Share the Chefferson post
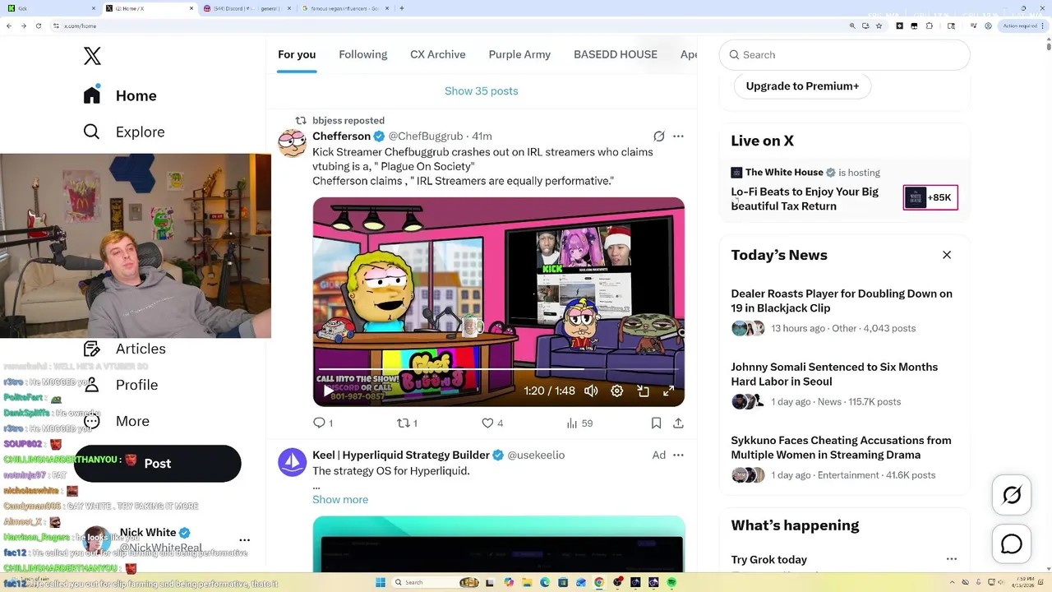 coord(678,423)
